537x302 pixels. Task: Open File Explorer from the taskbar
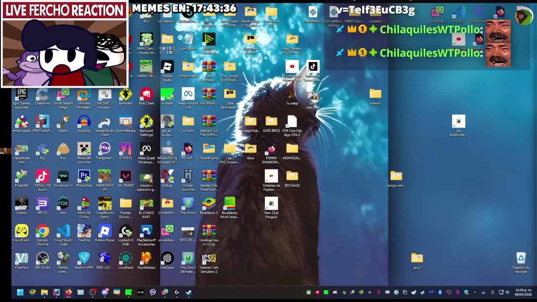(x=44, y=292)
